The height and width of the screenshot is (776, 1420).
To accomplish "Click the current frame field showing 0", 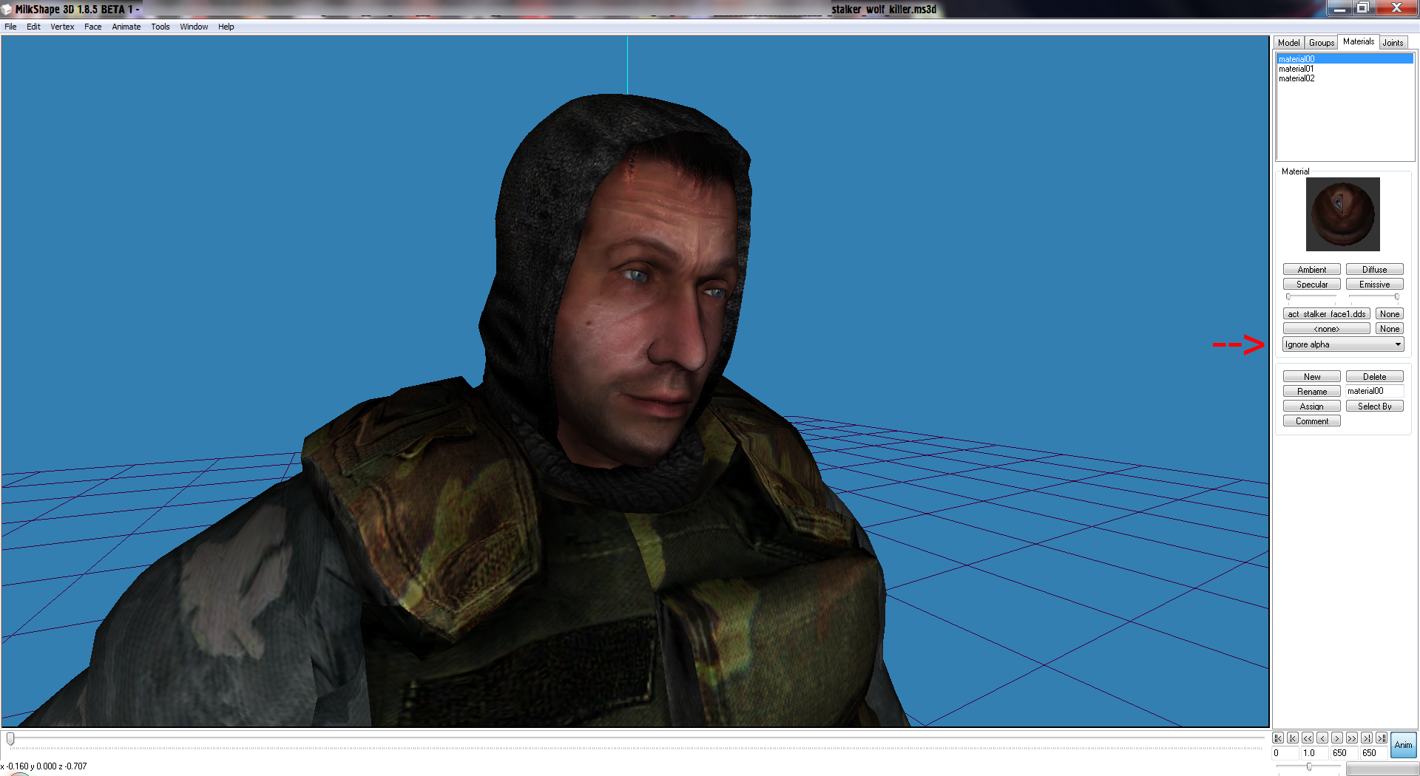I will [x=1285, y=753].
